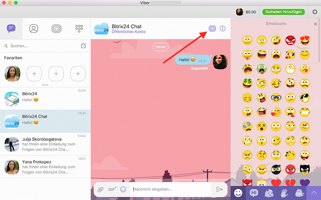Toggle the emoticon button in message bar
This screenshot has width=321, height=200.
(123, 189)
